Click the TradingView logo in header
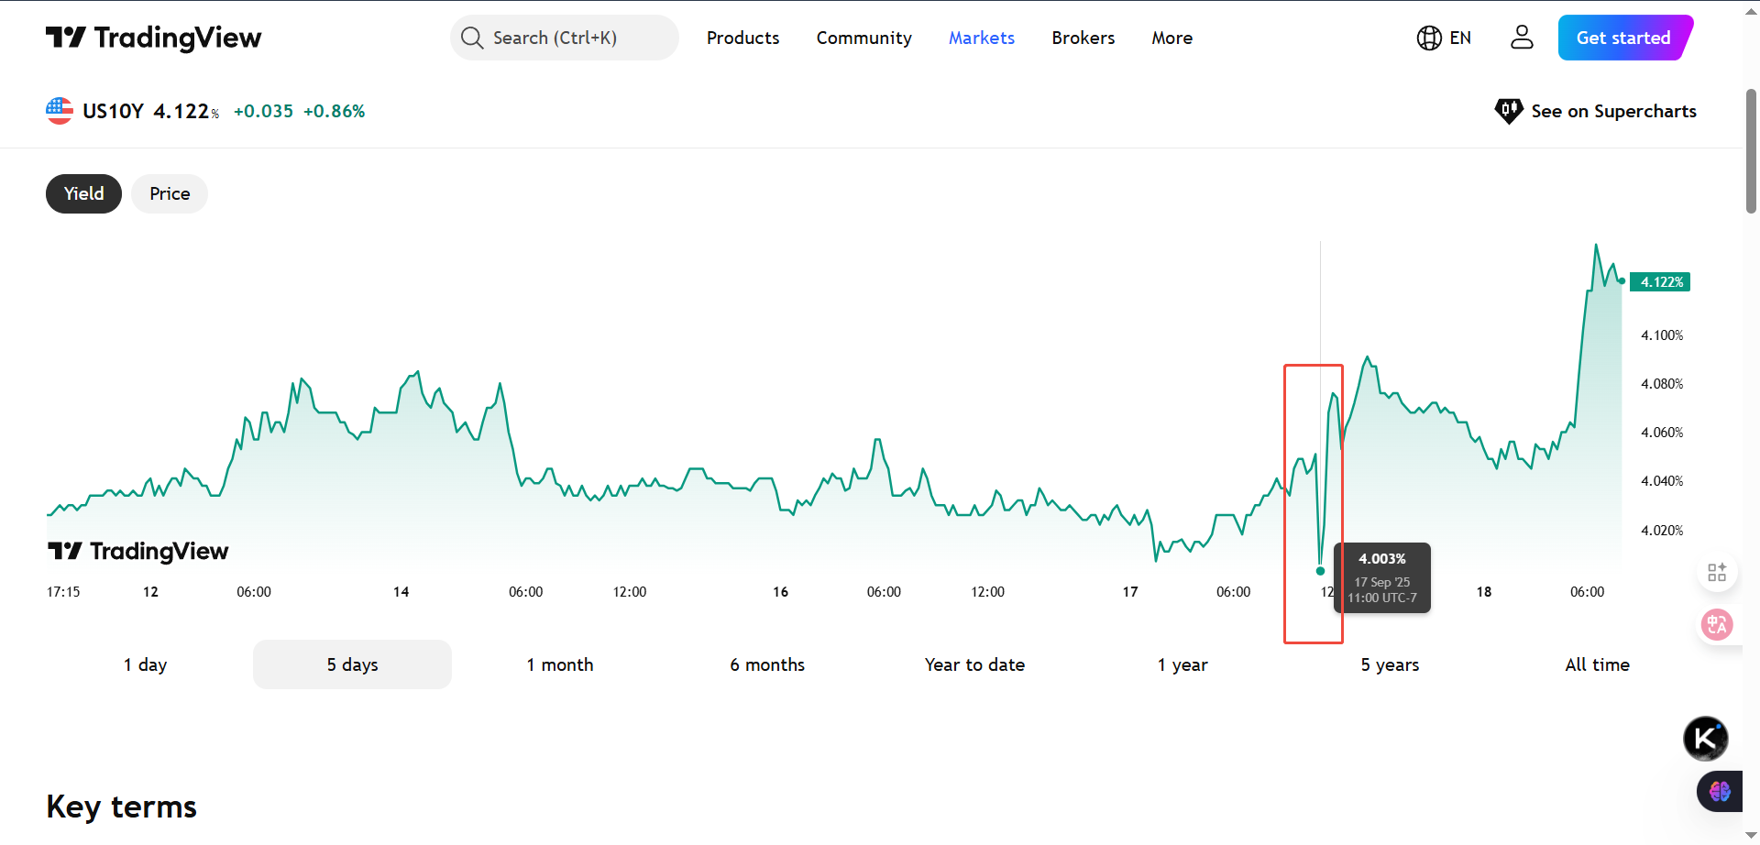Viewport: 1760px width, 845px height. pyautogui.click(x=153, y=38)
